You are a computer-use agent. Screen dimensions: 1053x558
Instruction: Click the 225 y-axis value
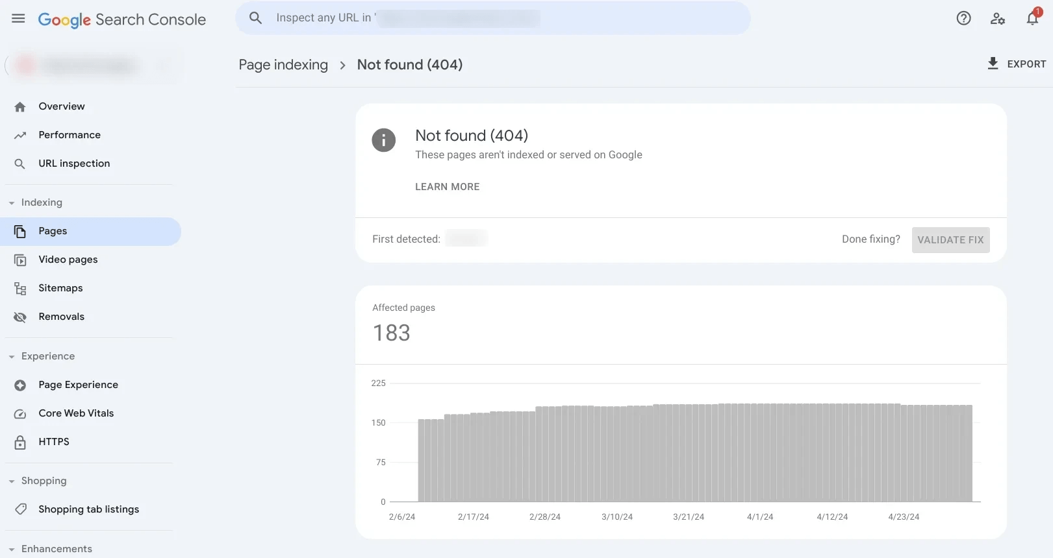coord(379,383)
